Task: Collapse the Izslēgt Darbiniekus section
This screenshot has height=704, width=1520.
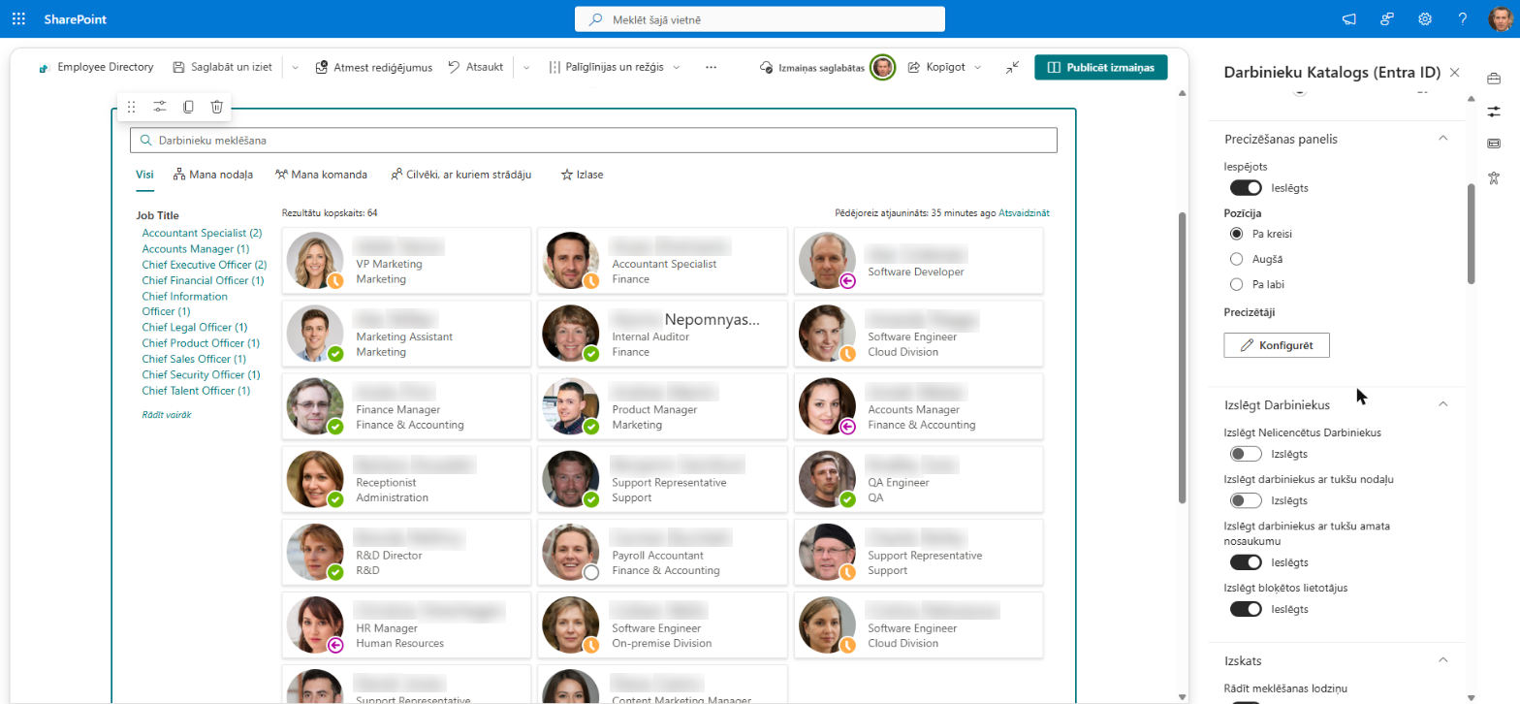Action: point(1442,404)
